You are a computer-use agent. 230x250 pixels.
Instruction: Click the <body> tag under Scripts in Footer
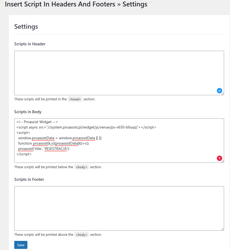81,235
